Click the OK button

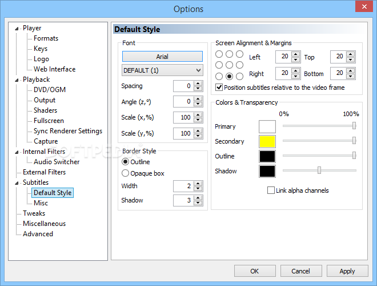point(255,271)
